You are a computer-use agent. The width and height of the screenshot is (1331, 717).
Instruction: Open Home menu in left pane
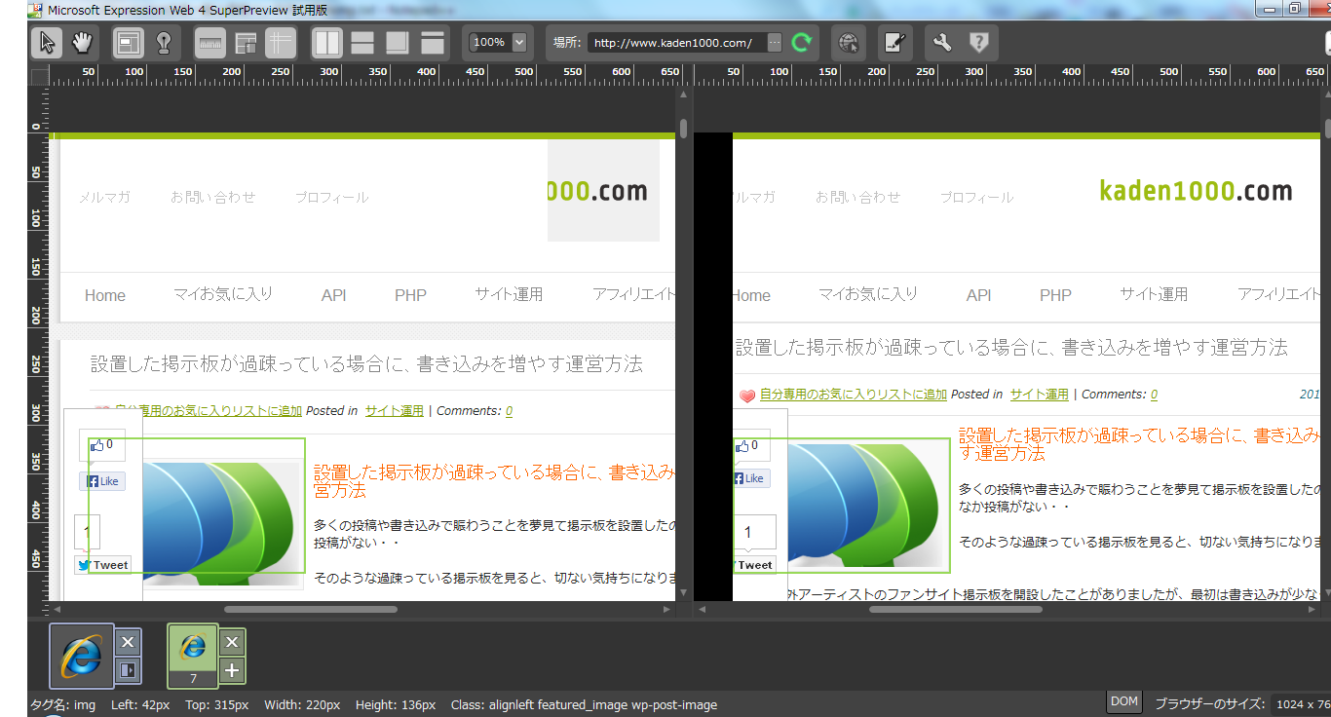(x=105, y=295)
